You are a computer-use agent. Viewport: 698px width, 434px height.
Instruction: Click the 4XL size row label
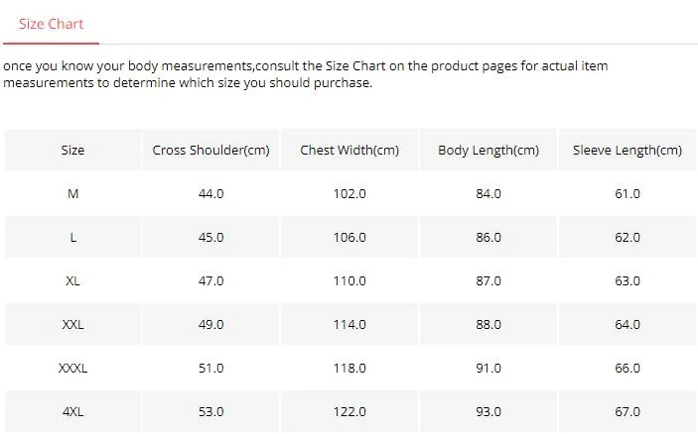point(72,411)
